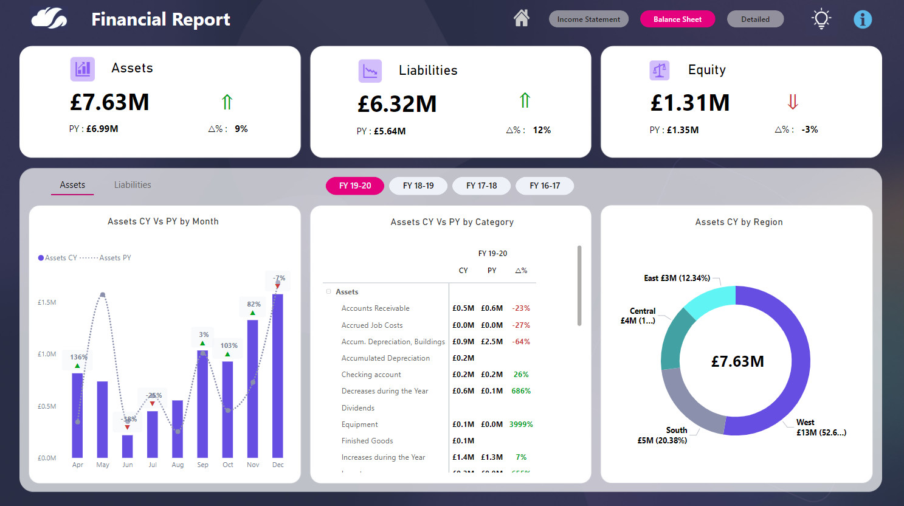904x506 pixels.
Task: Click the Finished Goods row
Action: 429,441
